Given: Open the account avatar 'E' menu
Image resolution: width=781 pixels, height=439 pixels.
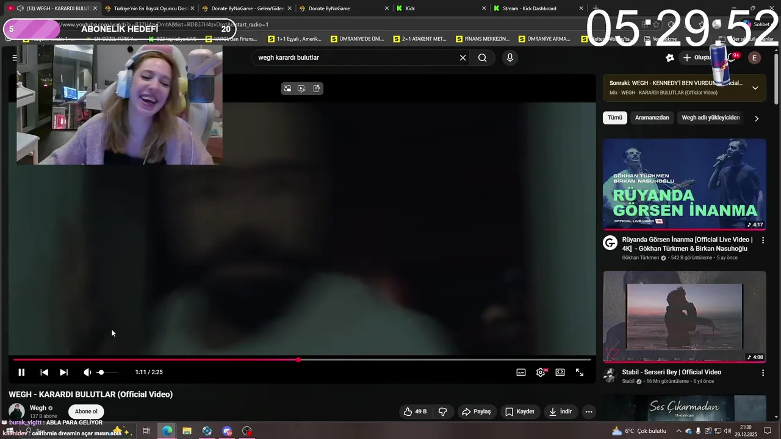Looking at the screenshot, I should pyautogui.click(x=755, y=57).
